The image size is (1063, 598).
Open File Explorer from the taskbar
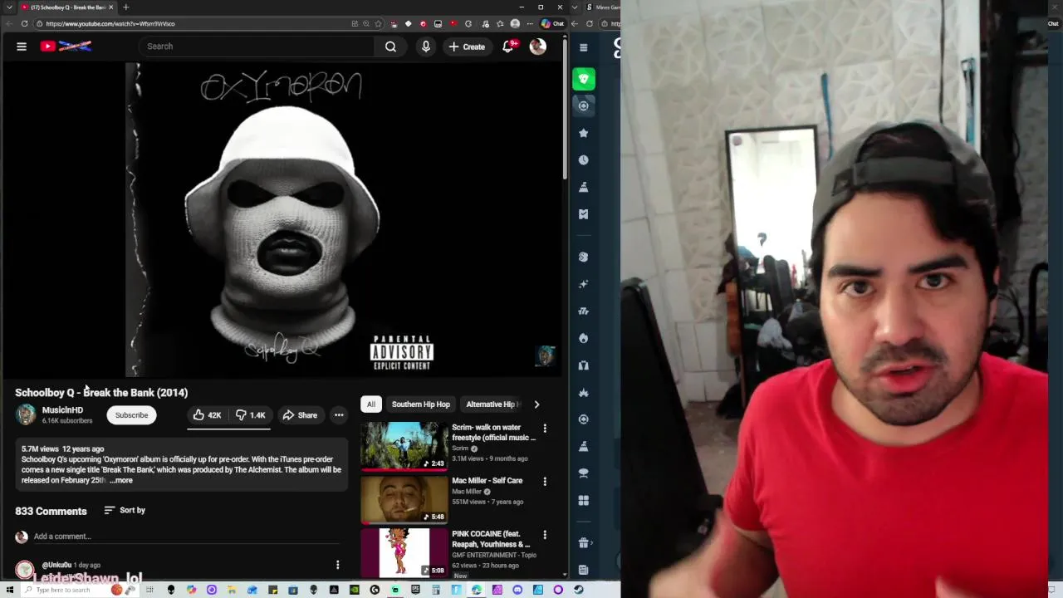[x=232, y=590]
